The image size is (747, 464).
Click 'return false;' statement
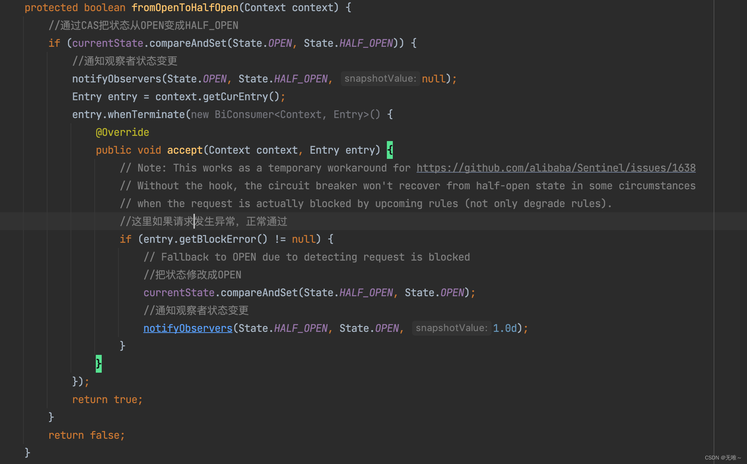87,435
